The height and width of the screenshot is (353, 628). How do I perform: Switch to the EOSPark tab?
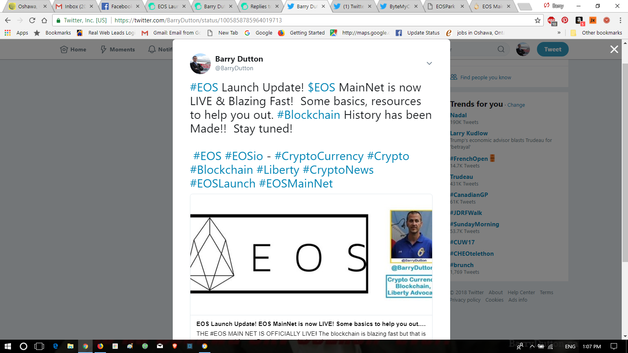[x=446, y=6]
